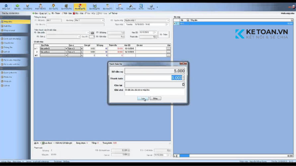Expand the main toolbar overflow arrow
This screenshot has width=296, height=166.
pos(157,7)
